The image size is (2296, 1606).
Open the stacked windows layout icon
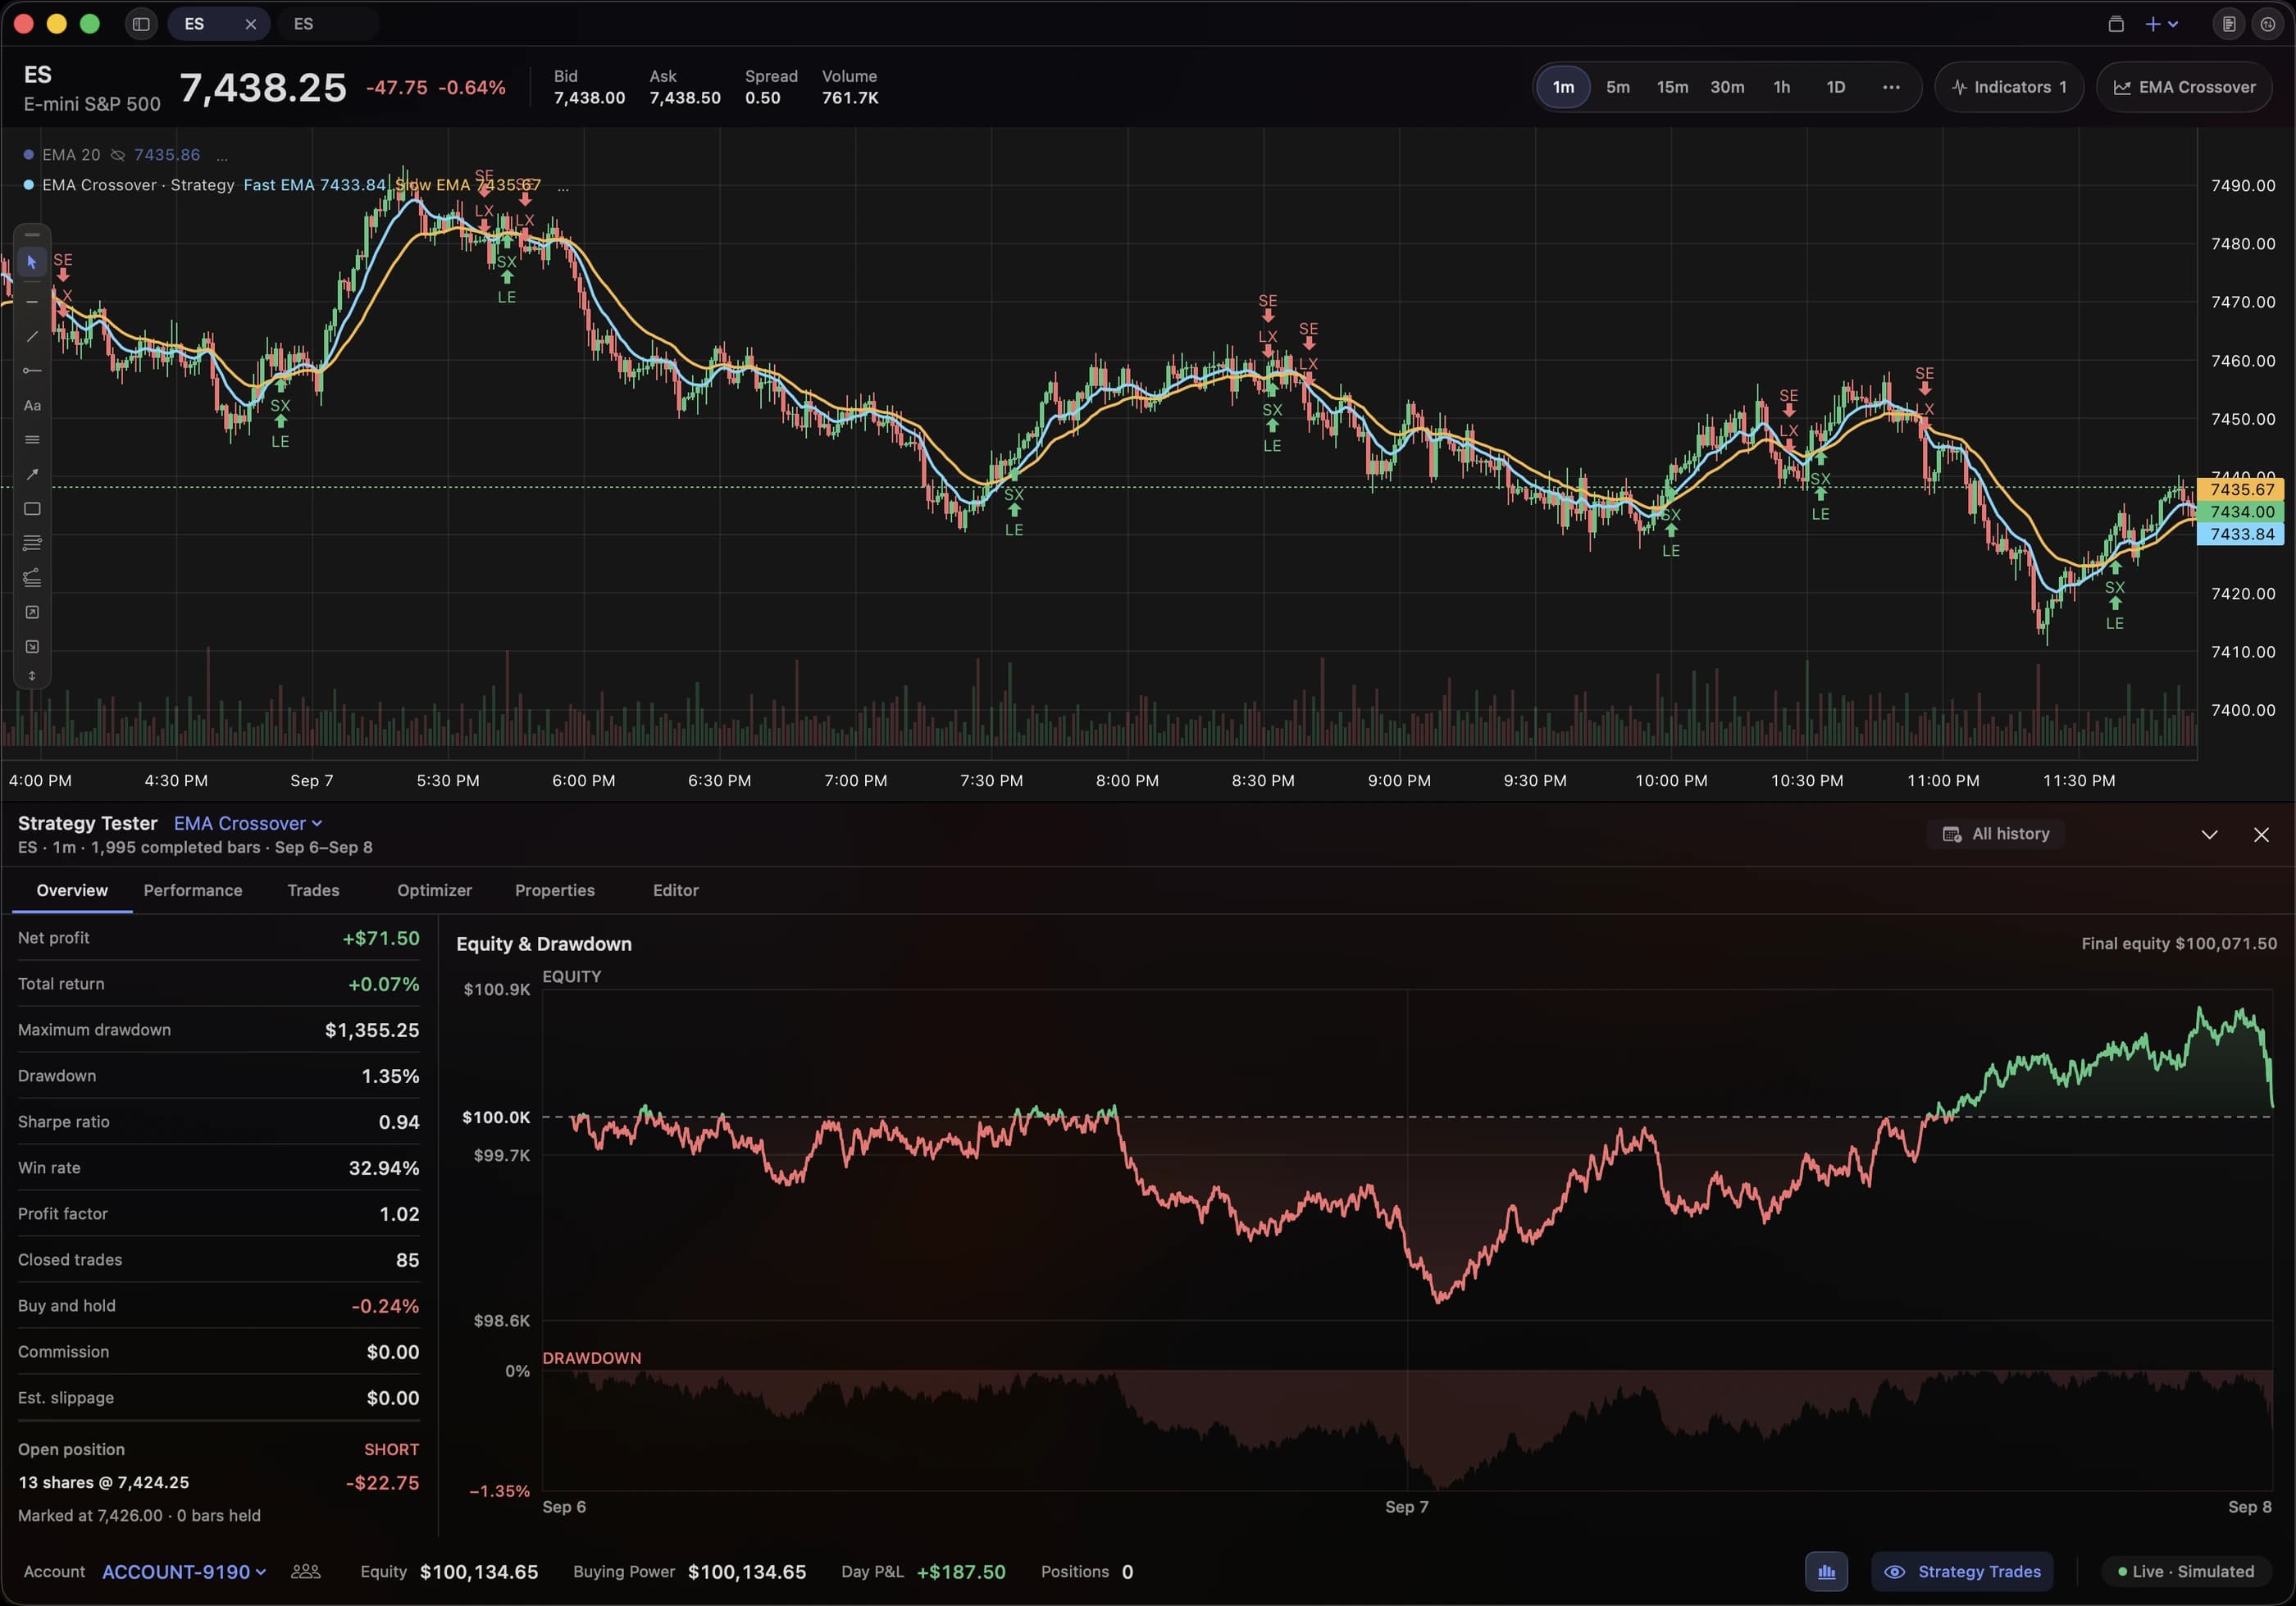(2116, 24)
